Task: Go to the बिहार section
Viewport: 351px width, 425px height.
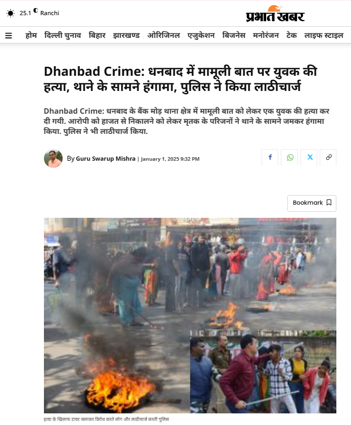Action: [97, 35]
